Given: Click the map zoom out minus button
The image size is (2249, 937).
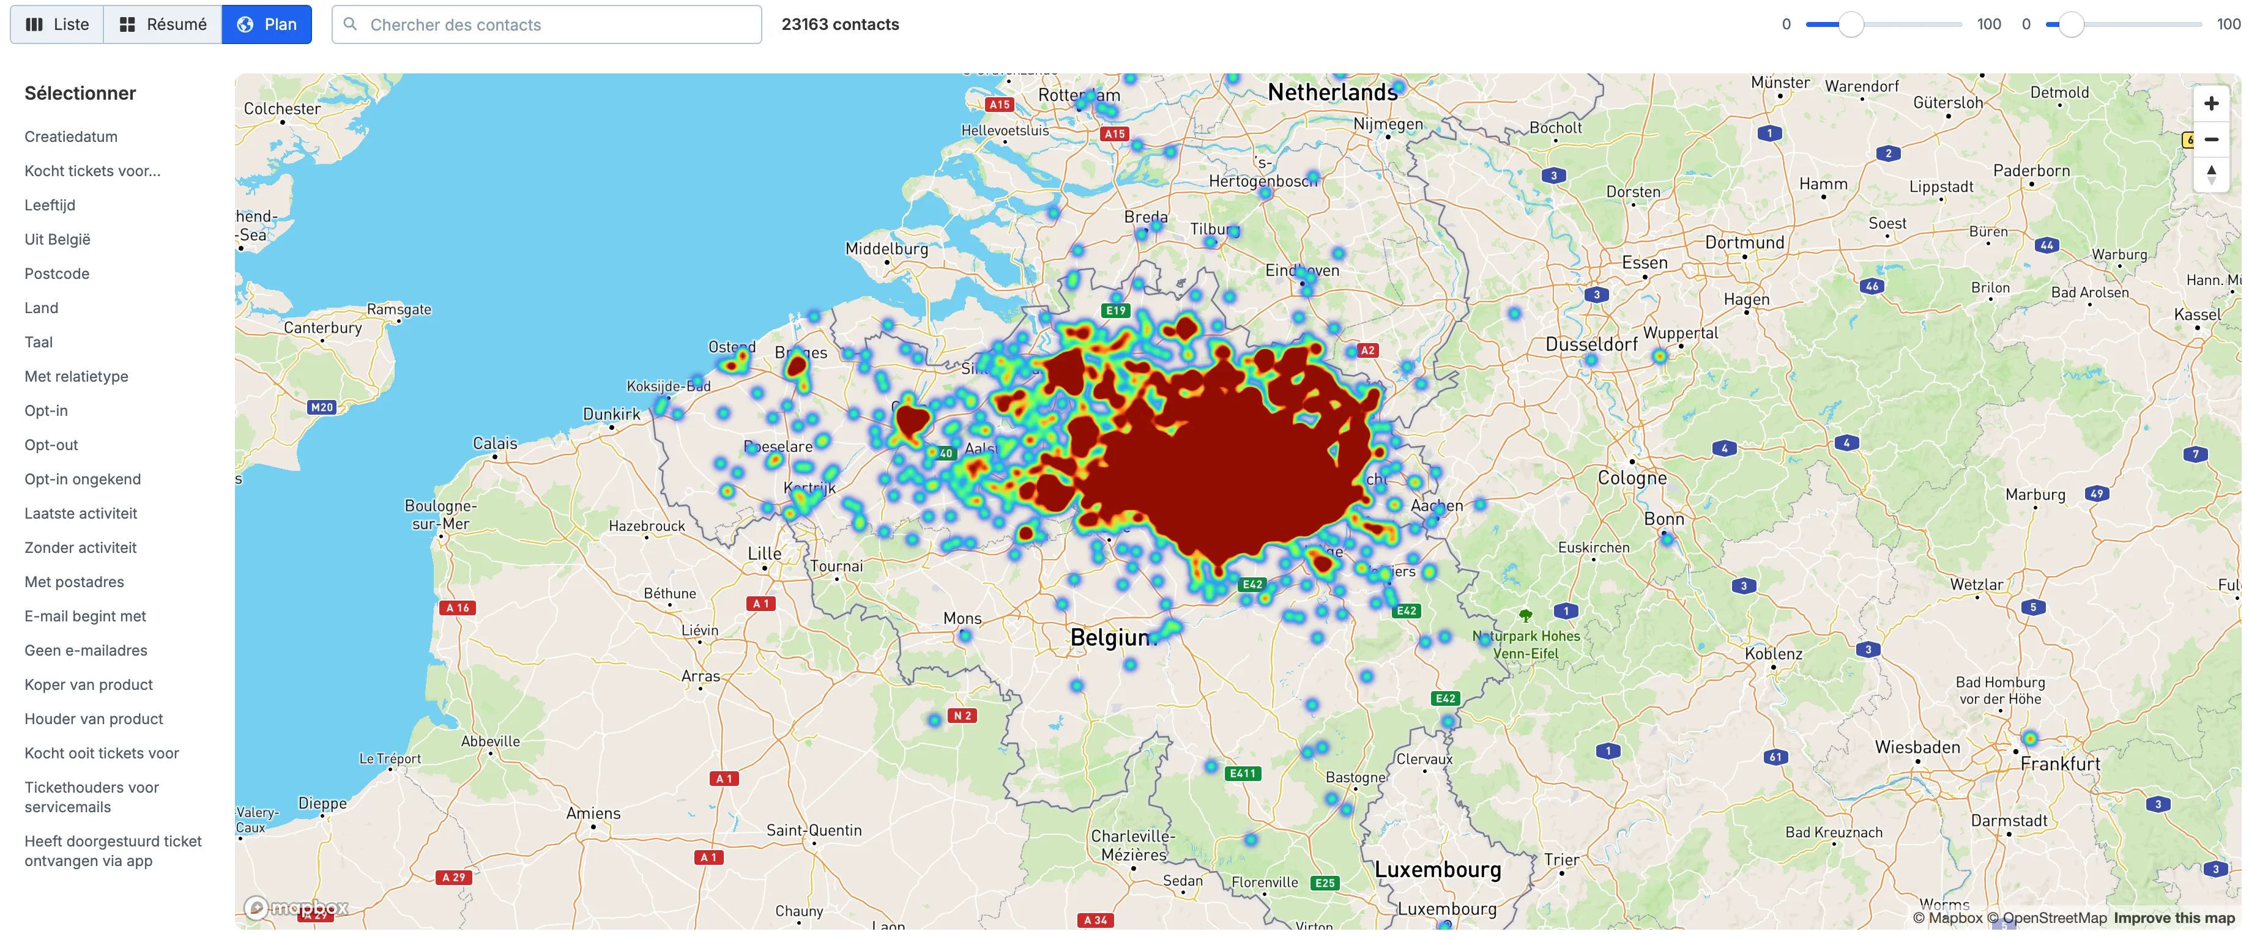Looking at the screenshot, I should point(2210,139).
